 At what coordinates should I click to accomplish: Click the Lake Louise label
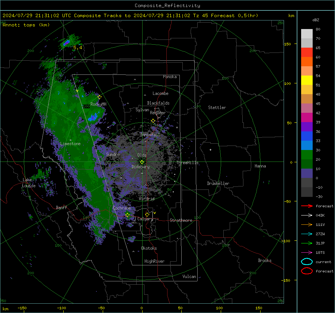(x=29, y=183)
